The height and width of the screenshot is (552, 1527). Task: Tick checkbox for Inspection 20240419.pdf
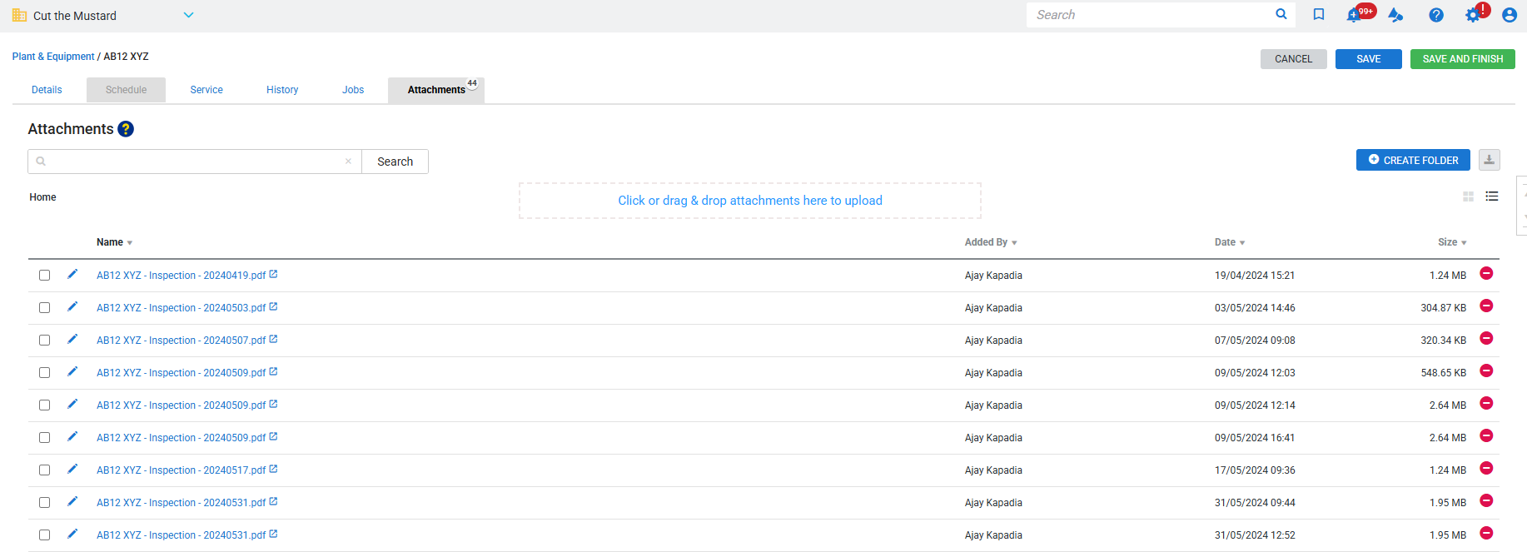click(x=45, y=276)
